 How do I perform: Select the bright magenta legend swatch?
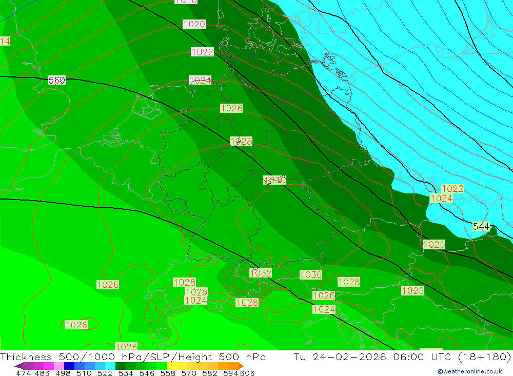coord(49,366)
